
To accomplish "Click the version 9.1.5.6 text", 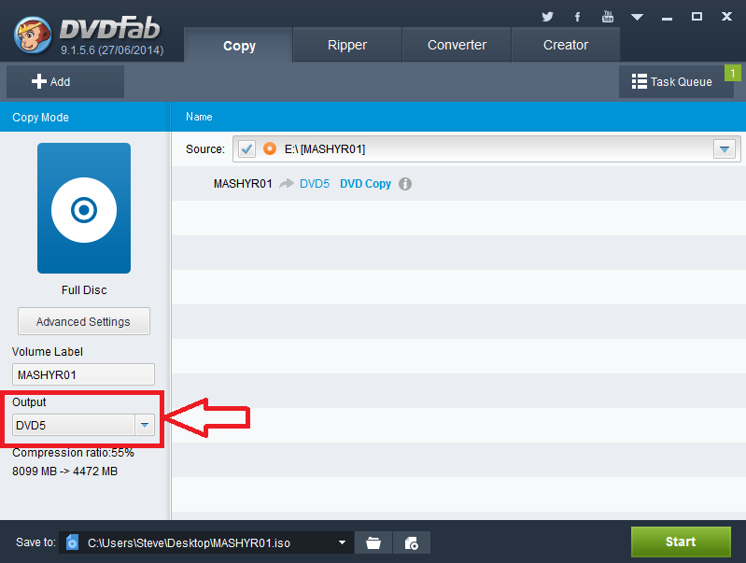I will 112,50.
